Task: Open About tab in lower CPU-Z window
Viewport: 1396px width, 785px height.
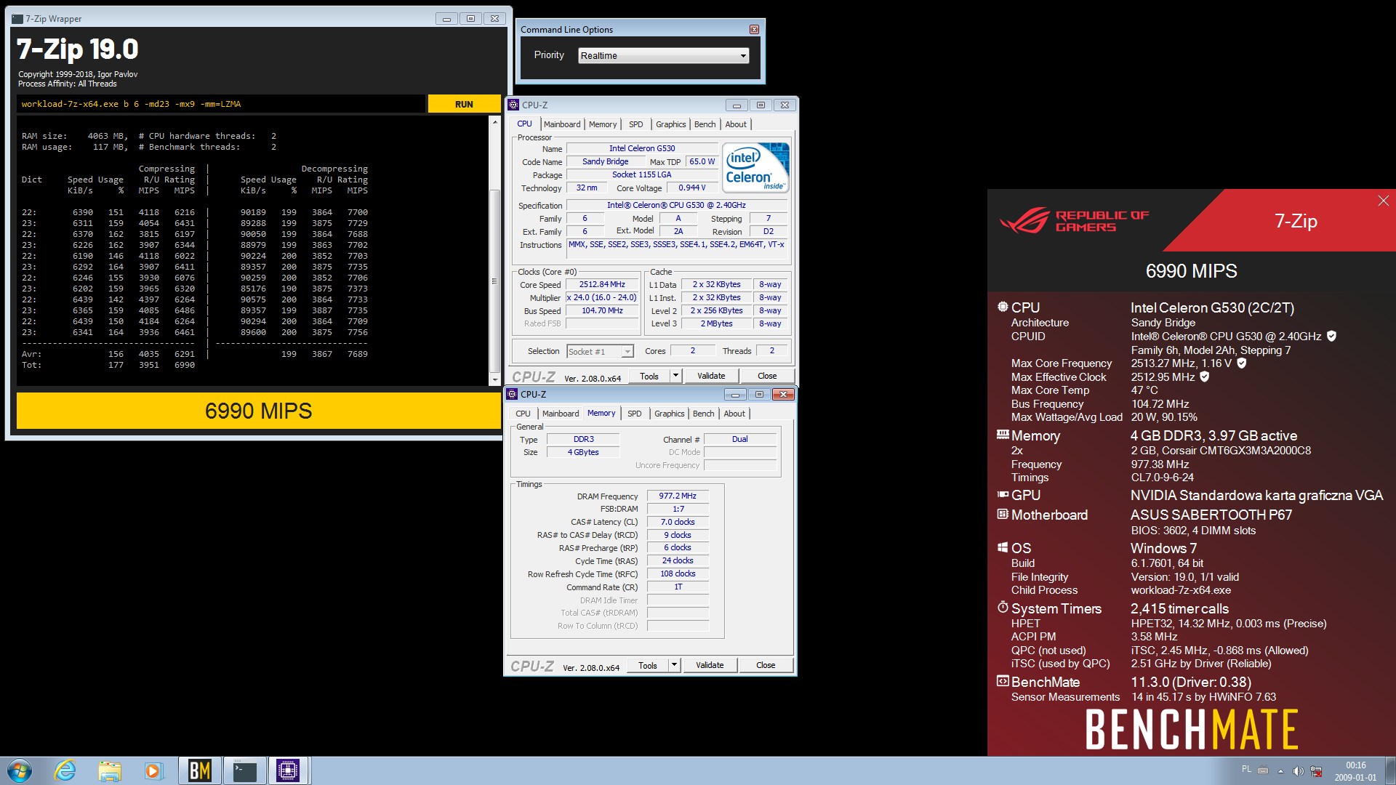Action: 734,414
